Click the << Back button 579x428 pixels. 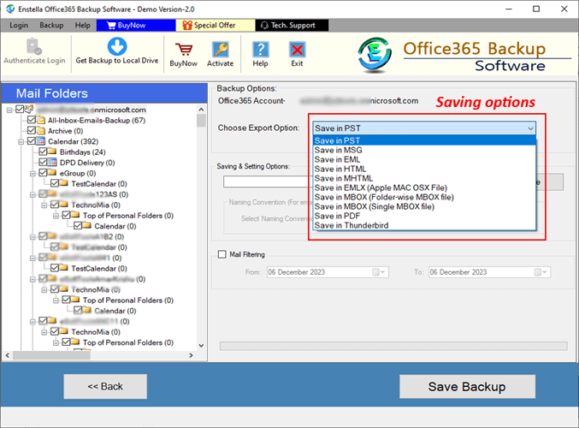(105, 386)
